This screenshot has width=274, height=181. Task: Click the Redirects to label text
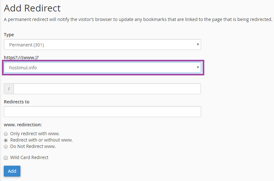[x=17, y=102]
